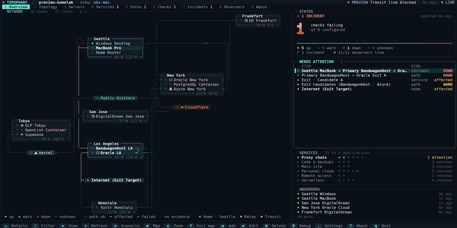Viewport: 457px width, 228px height.
Task: Open the Proxy chain service row
Action: pos(375,157)
